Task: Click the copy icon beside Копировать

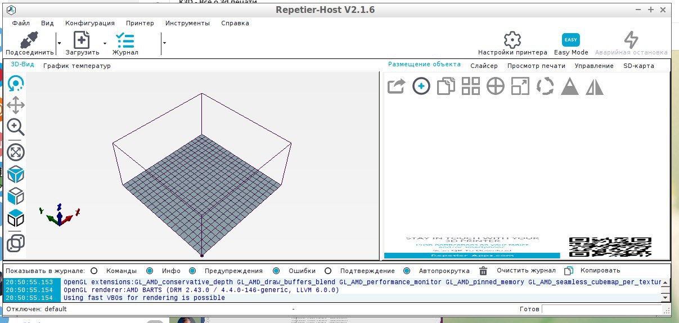Action: [x=569, y=271]
